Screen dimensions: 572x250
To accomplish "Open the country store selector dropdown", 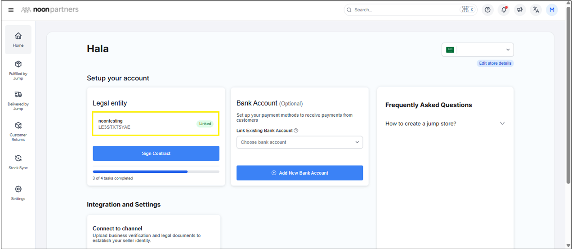I will pos(478,50).
